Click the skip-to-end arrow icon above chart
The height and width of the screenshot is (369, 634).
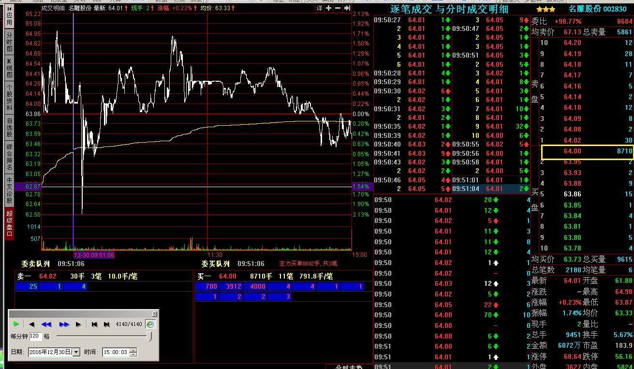347,8
